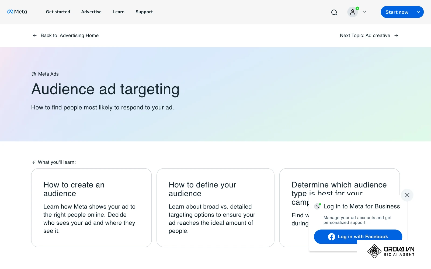Click Log in with Facebook button
Image resolution: width=431 pixels, height=269 pixels.
358,236
